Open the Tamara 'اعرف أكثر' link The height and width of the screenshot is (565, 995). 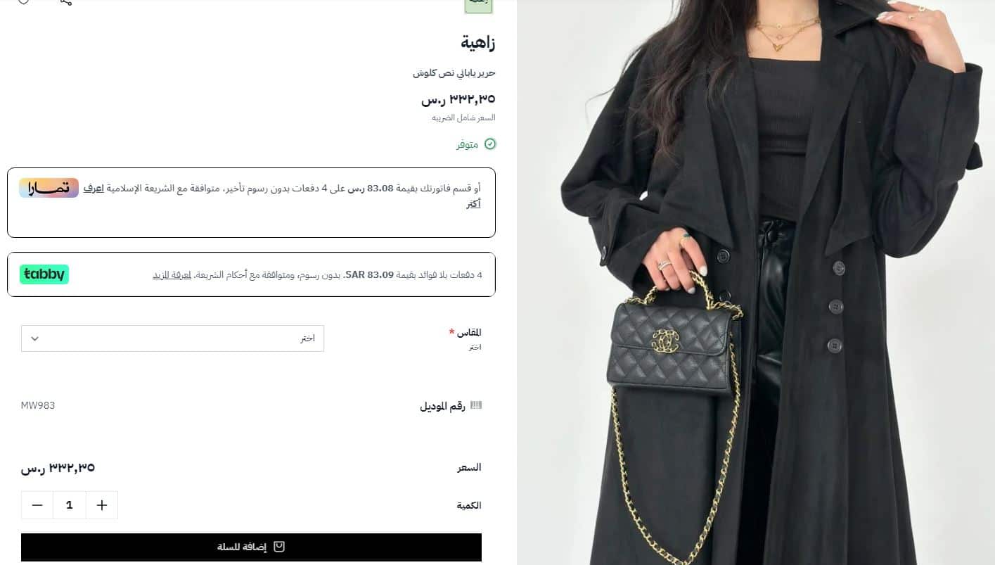click(474, 196)
